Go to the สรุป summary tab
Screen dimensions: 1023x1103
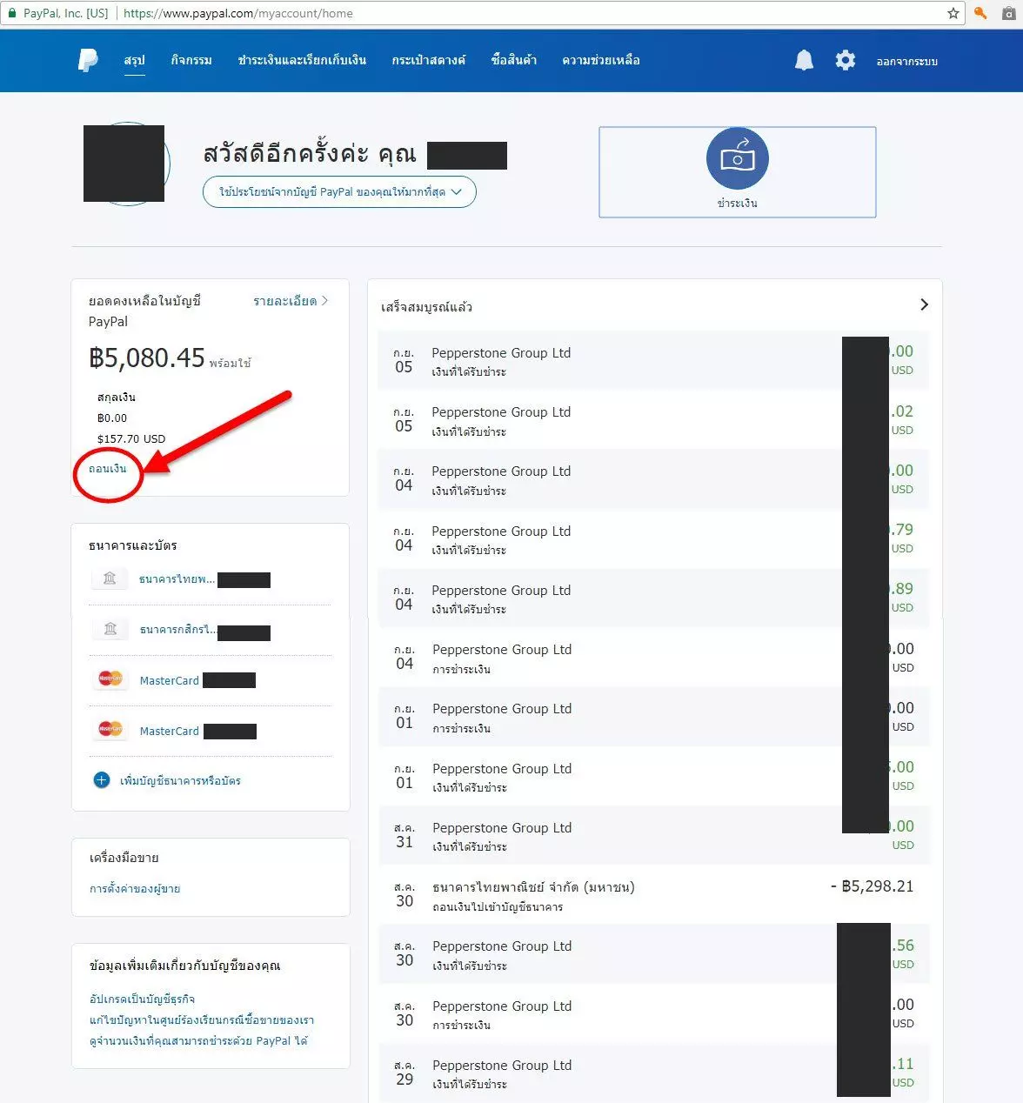click(x=134, y=60)
